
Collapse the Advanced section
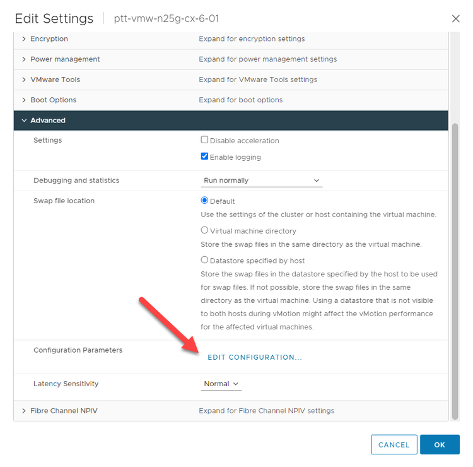(x=24, y=121)
